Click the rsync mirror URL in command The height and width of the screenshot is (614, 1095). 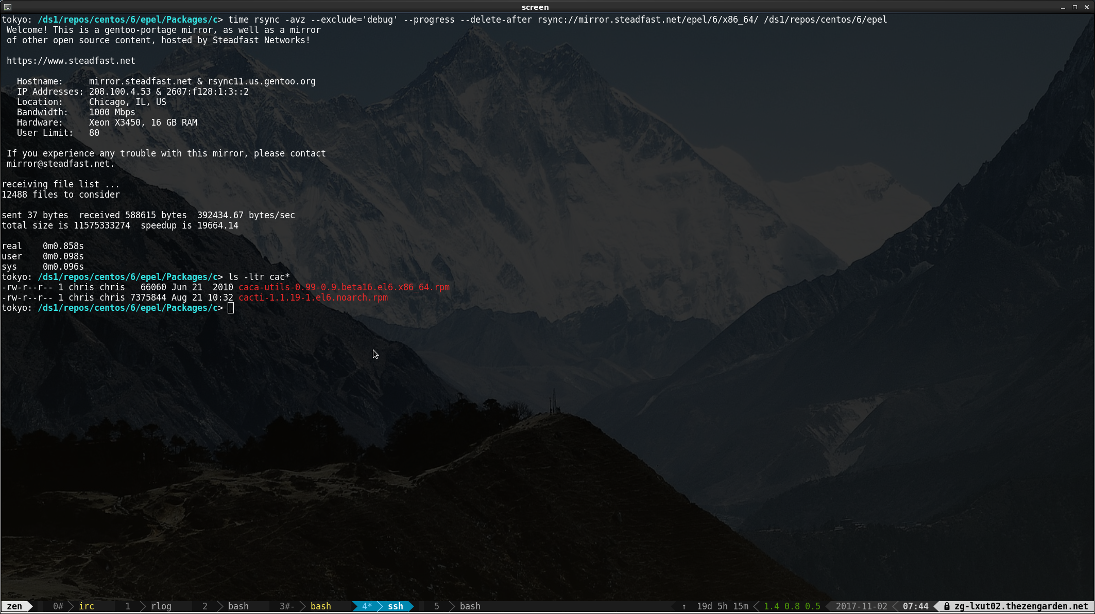(647, 20)
